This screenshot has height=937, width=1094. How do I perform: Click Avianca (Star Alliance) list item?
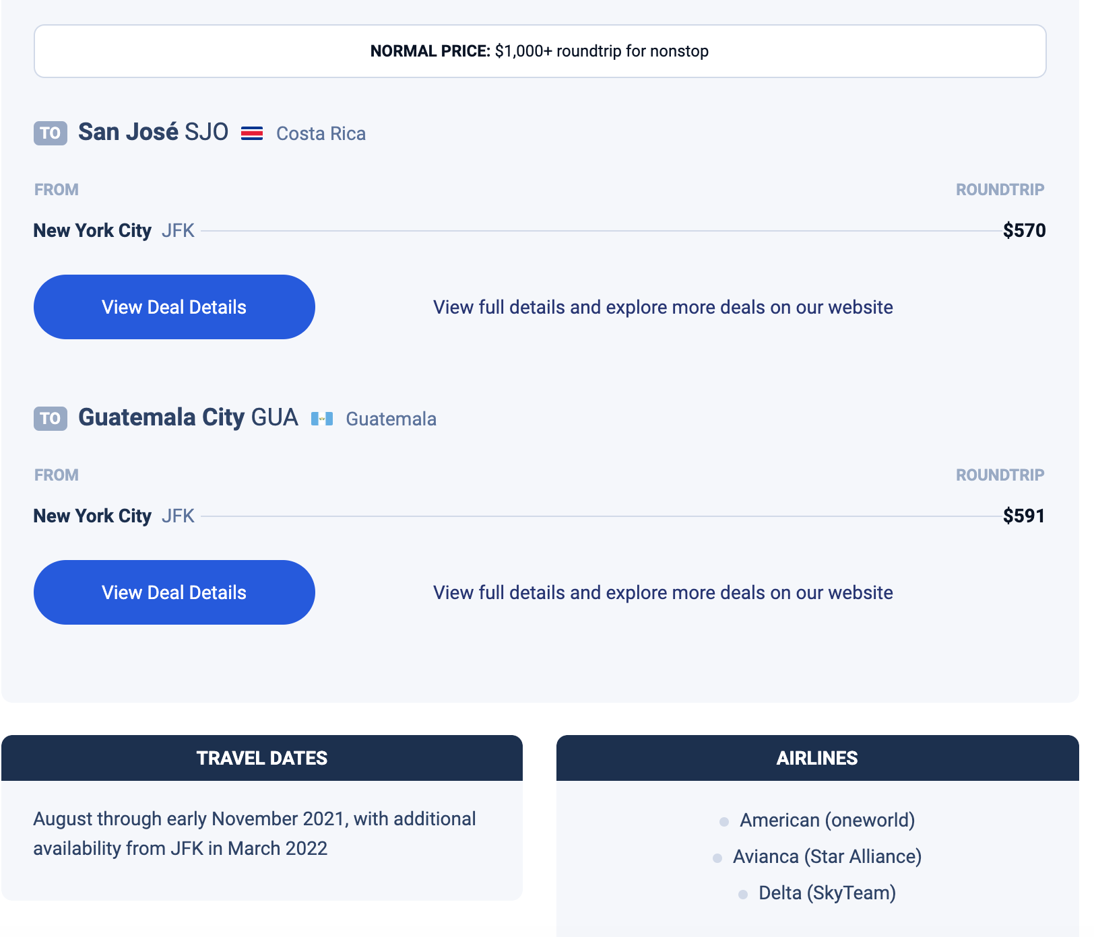click(x=827, y=856)
